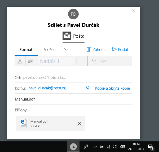The width and height of the screenshot is (159, 152).
Task: Click the PD contact avatar at top
Action: coord(73,14)
